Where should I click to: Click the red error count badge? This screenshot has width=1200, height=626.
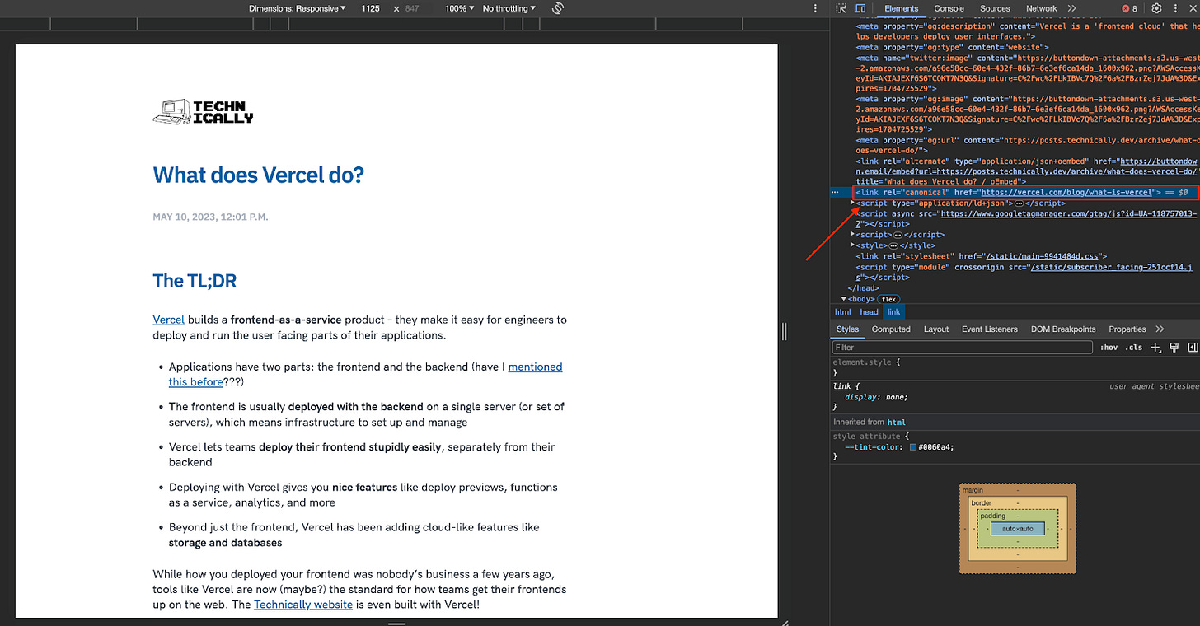point(1129,8)
